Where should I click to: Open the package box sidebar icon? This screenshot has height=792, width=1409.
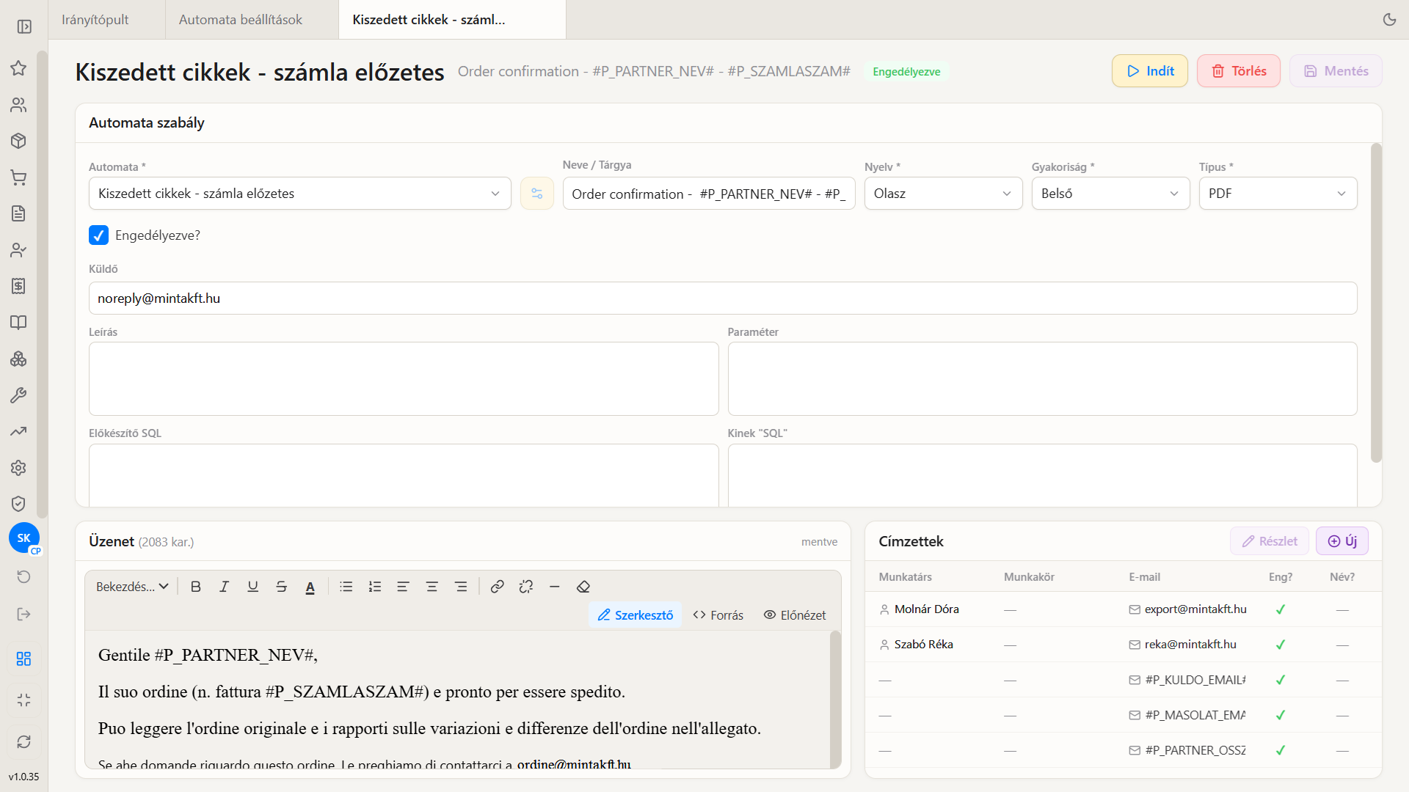pos(18,141)
